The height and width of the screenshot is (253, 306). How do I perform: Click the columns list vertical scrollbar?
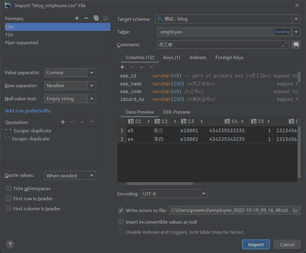pos(299,77)
